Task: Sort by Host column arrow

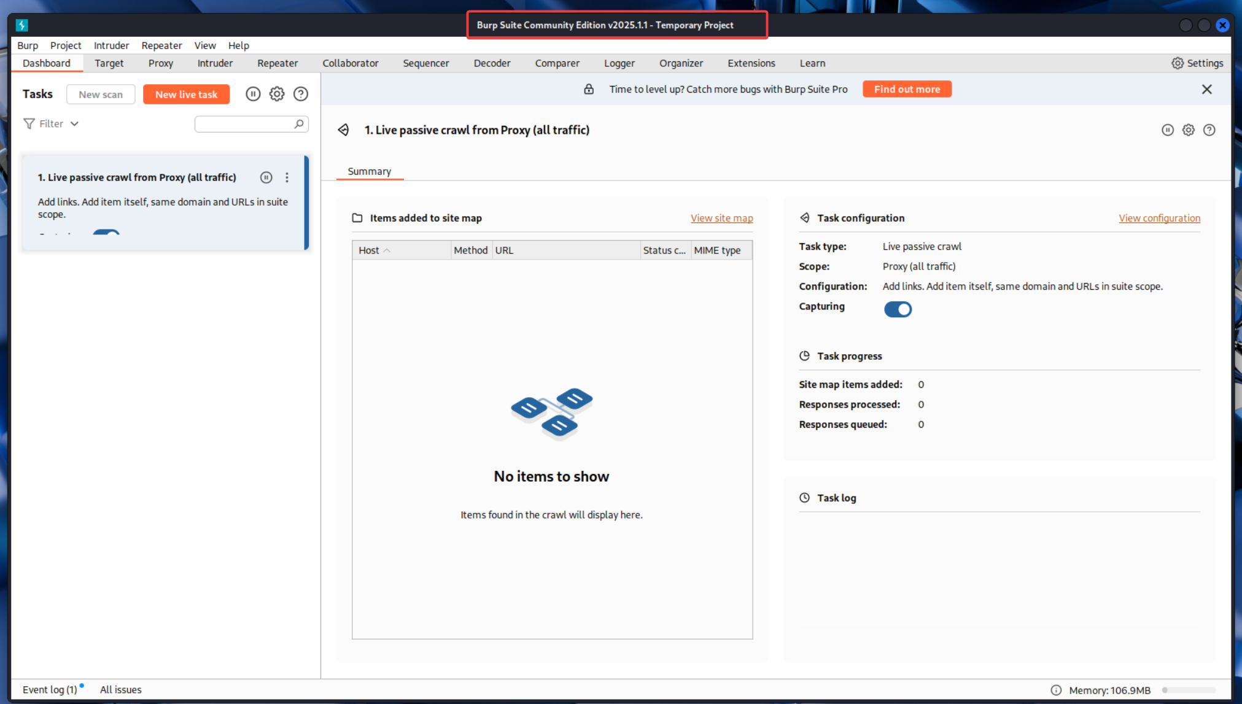Action: point(387,250)
